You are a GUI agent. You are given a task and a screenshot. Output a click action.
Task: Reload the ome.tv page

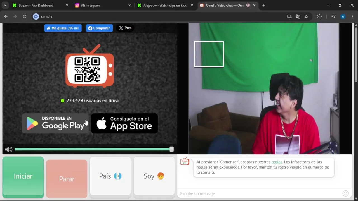click(x=25, y=16)
